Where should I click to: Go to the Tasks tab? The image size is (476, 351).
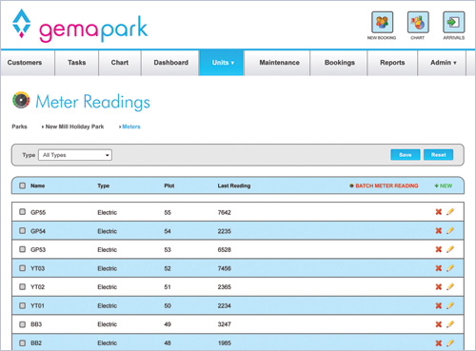[x=77, y=63]
